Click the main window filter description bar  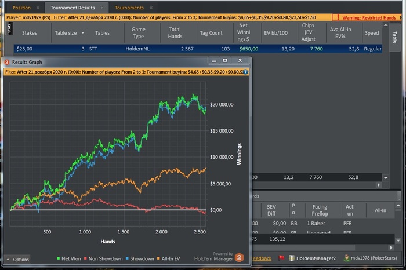coord(168,17)
